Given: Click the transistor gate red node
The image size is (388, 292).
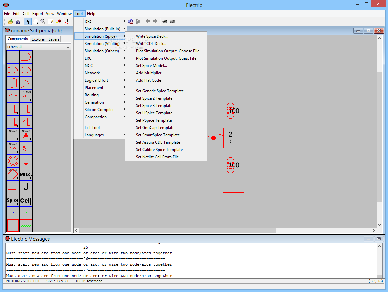Looking at the screenshot, I should click(x=213, y=138).
